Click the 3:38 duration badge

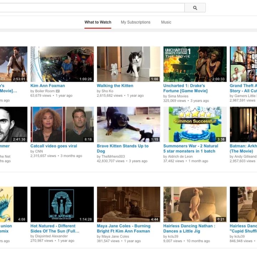point(221,139)
